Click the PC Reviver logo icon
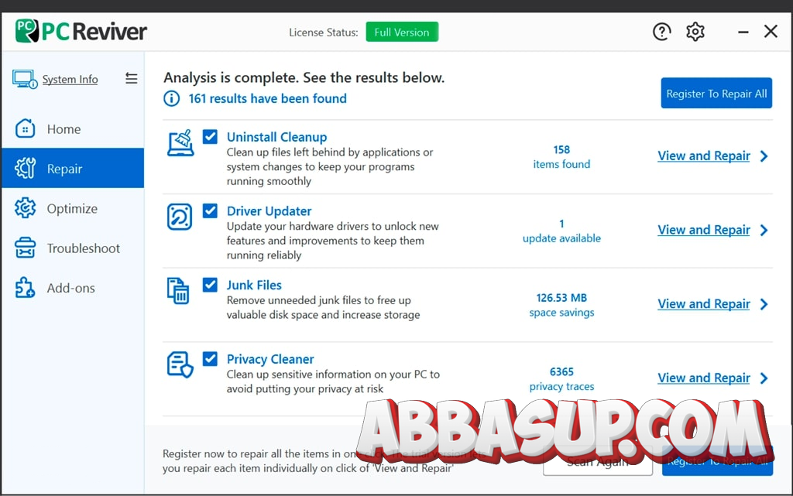This screenshot has width=793, height=496. click(x=27, y=31)
